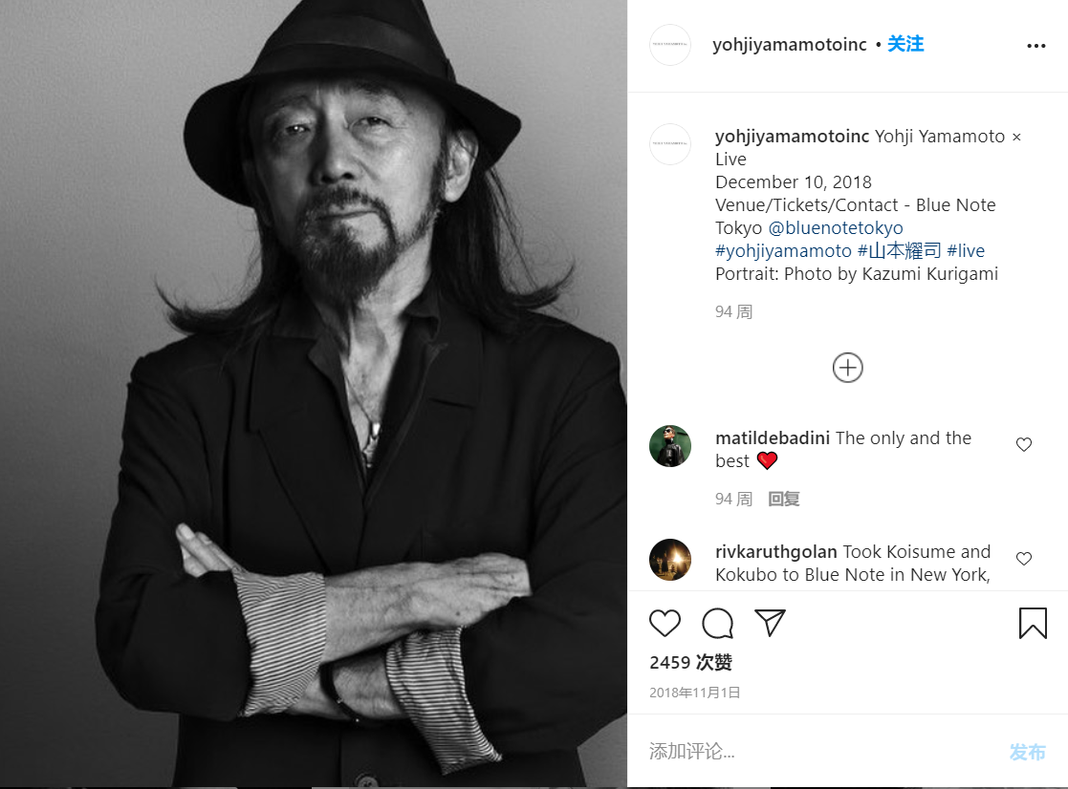The height and width of the screenshot is (789, 1068).
Task: Like matildebadini's comment
Action: click(x=1024, y=444)
